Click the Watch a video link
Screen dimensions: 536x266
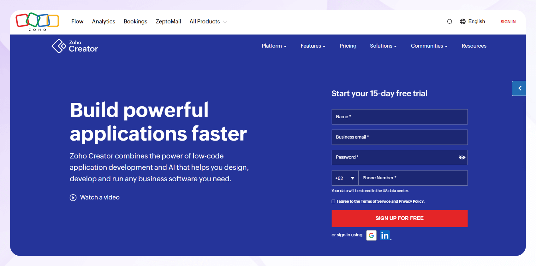pos(100,198)
